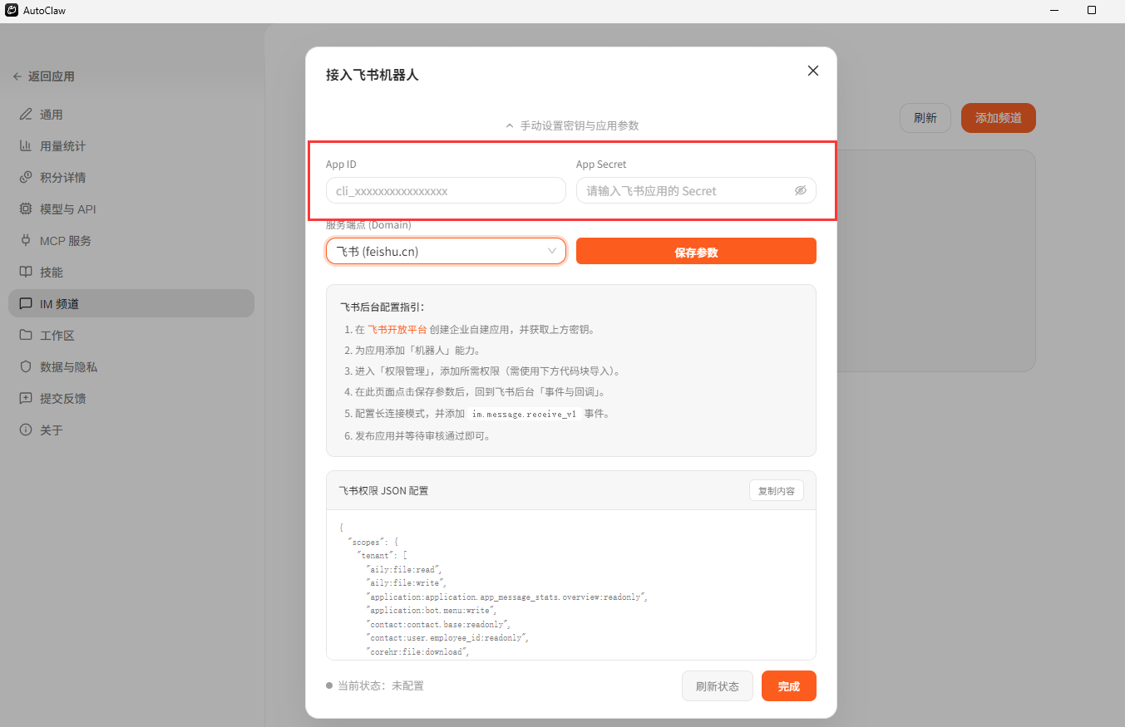
Task: Click the 提交反馈 icon in sidebar
Action: [26, 399]
